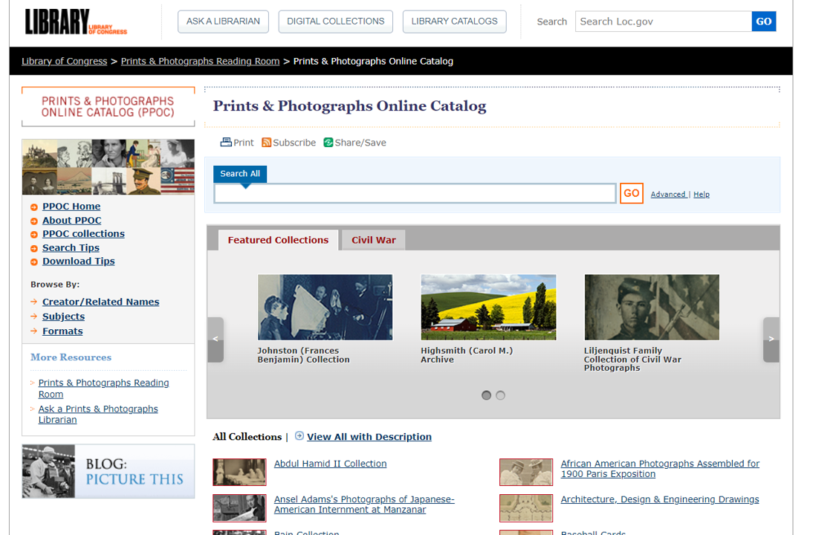
Task: Browse by Subjects
Action: tap(63, 317)
